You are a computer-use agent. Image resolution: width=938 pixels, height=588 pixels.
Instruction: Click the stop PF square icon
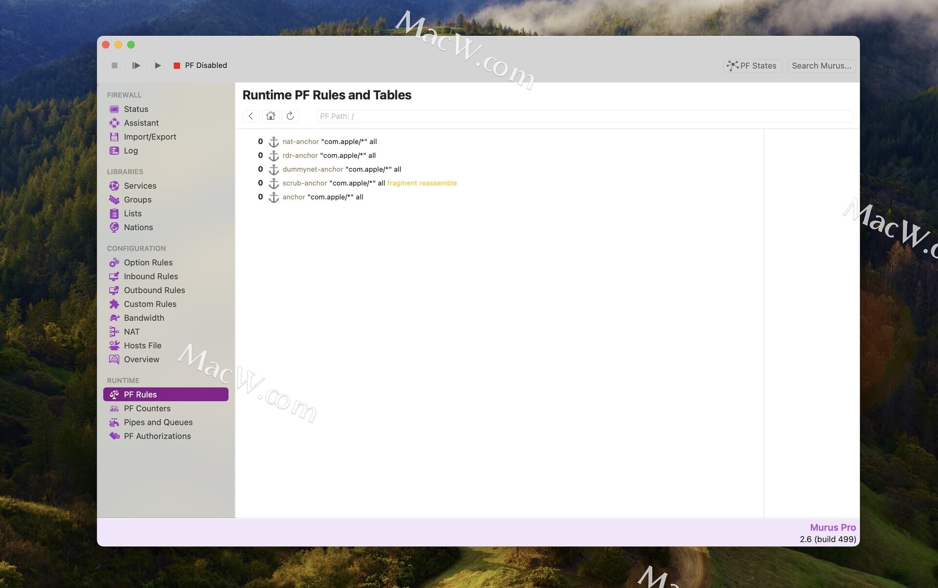pyautogui.click(x=114, y=65)
